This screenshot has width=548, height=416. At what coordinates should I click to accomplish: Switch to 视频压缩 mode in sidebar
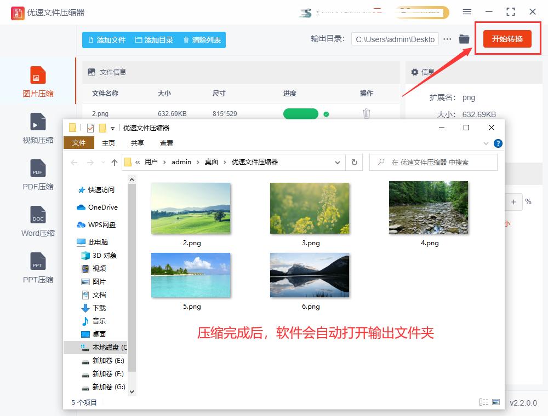coord(37,129)
